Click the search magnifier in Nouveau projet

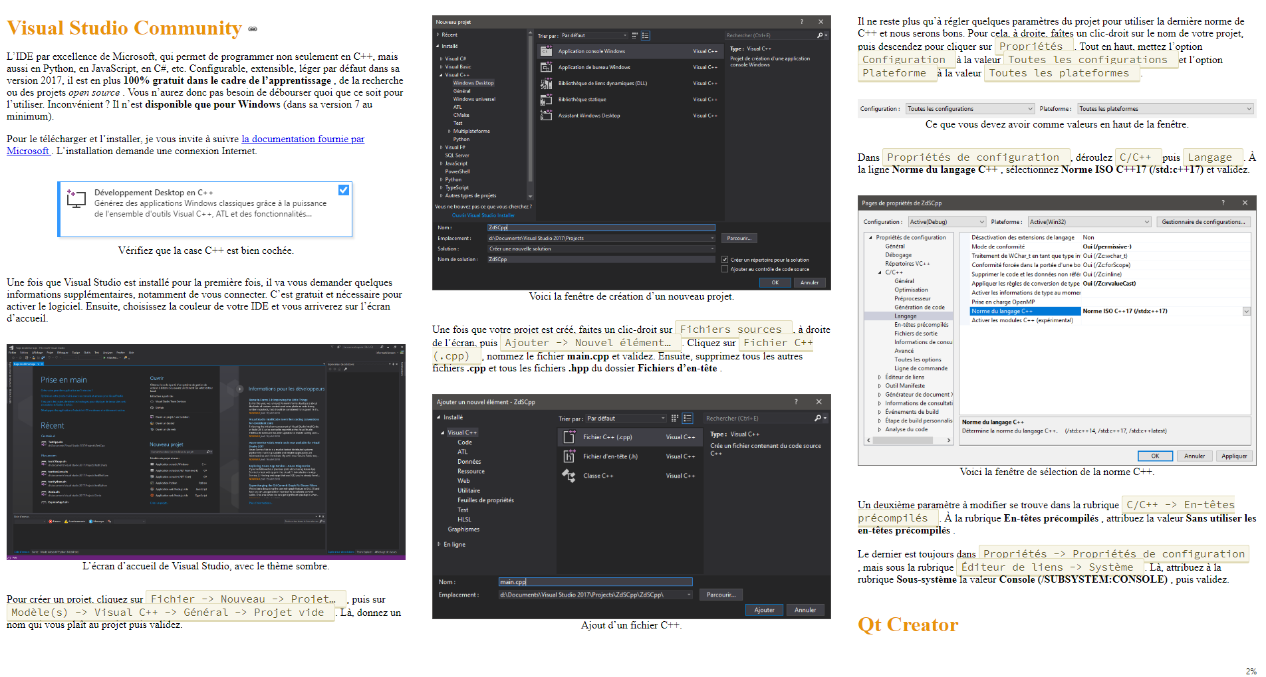(x=820, y=35)
